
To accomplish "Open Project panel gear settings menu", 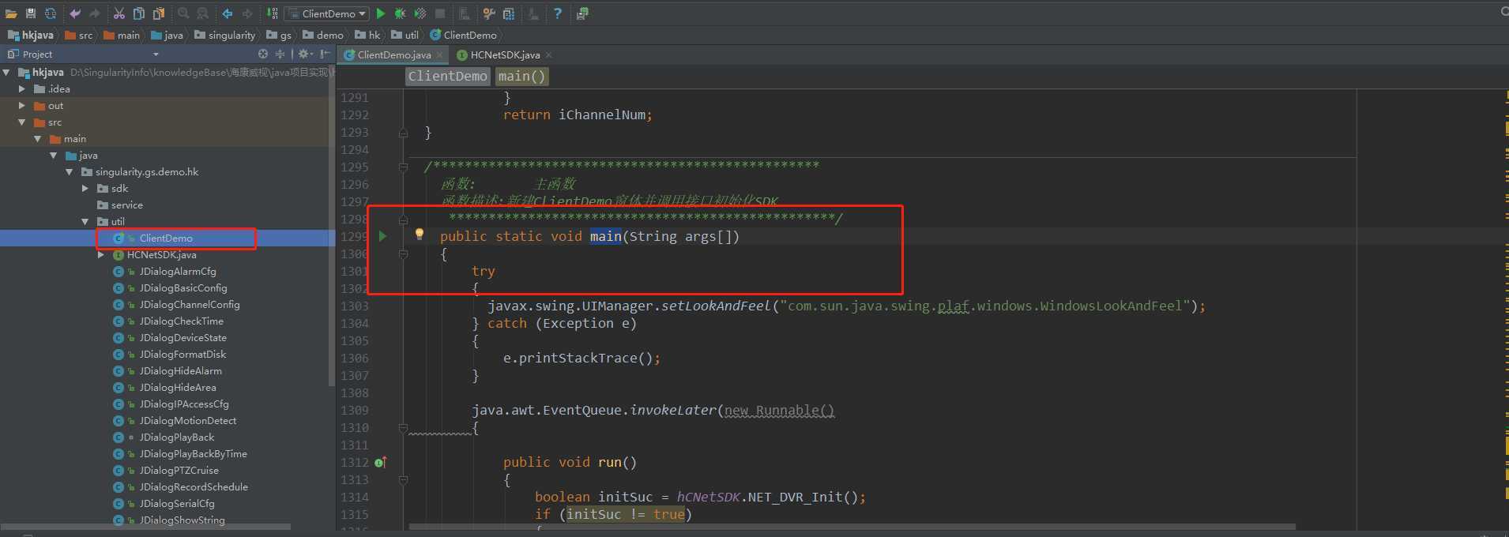I will 305,54.
